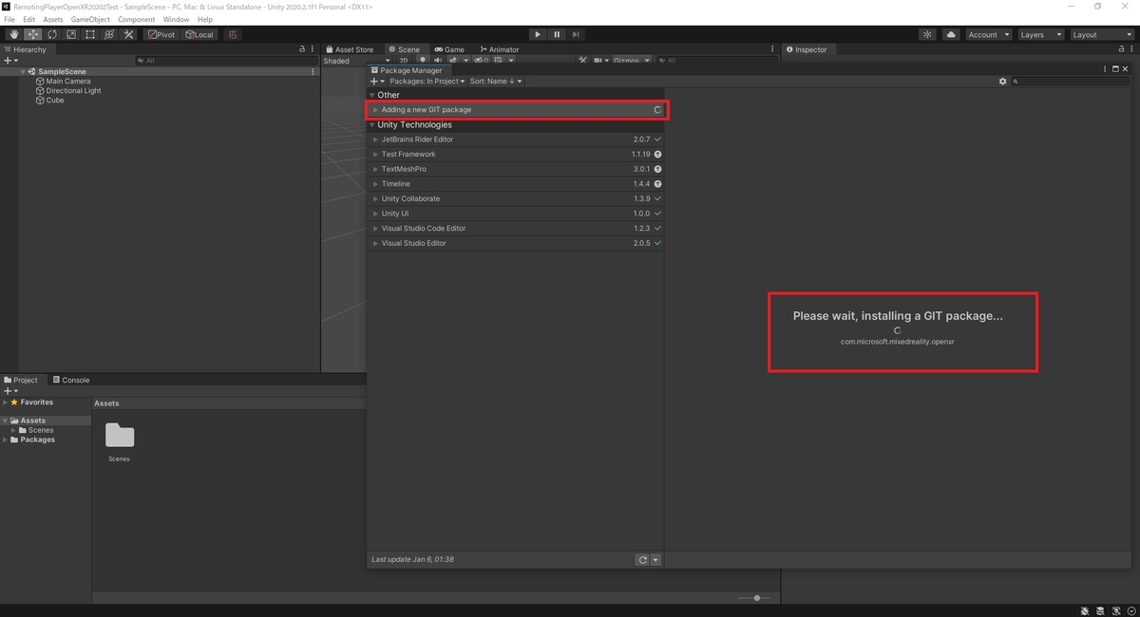Expand the Favorites folder
This screenshot has width=1140, height=617.
click(x=6, y=402)
